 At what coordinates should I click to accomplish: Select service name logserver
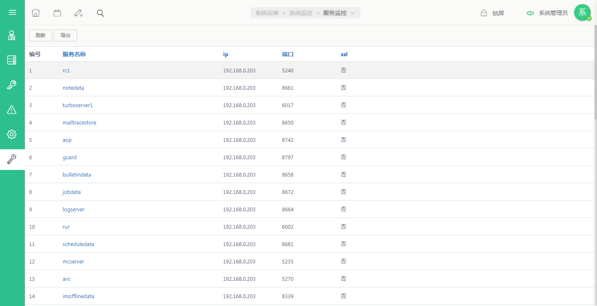(x=74, y=210)
